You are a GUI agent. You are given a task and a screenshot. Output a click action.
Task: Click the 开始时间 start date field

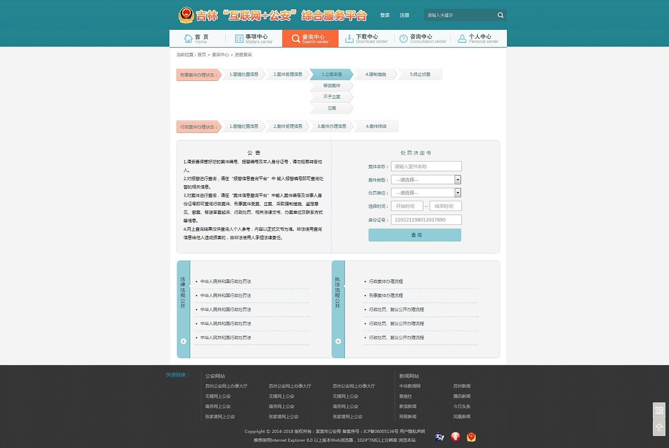407,206
